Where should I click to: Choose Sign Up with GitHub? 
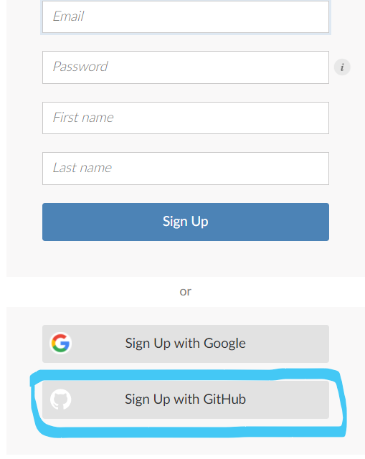coord(186,399)
